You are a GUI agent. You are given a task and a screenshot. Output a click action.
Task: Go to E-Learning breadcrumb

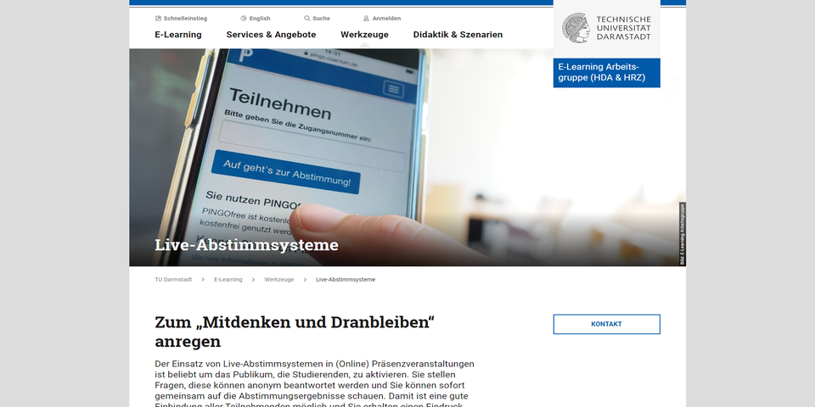(228, 279)
